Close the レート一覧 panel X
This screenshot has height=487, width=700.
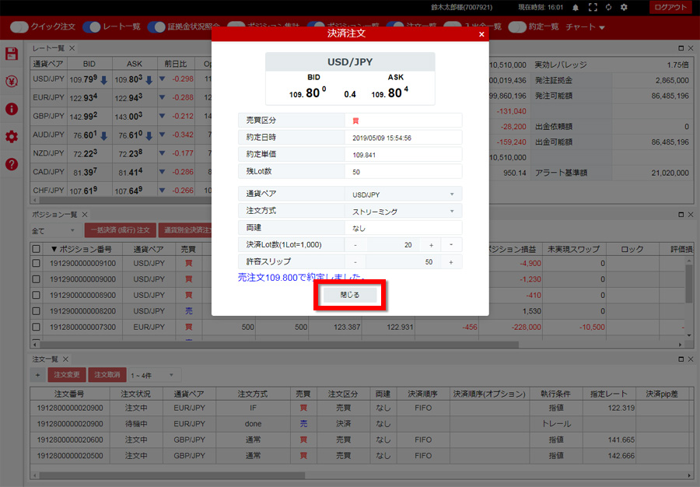point(72,47)
